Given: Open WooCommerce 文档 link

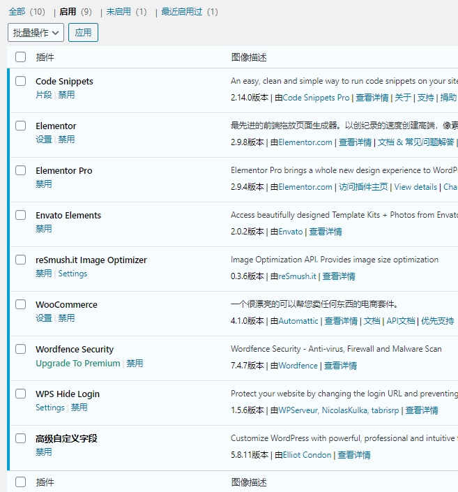Looking at the screenshot, I should tap(372, 321).
